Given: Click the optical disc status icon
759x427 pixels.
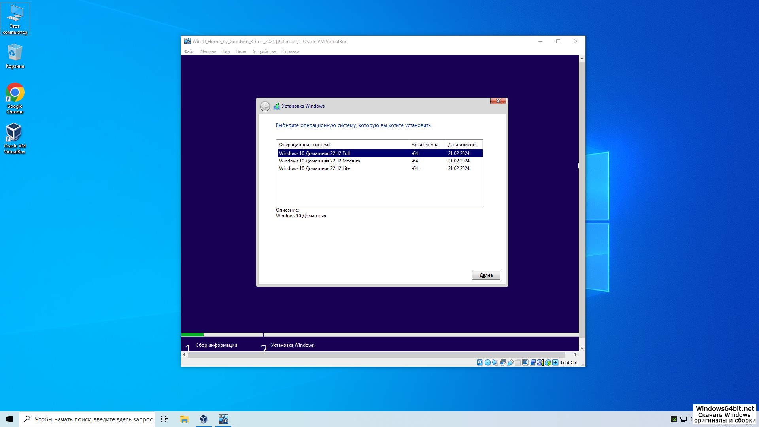Looking at the screenshot, I should pyautogui.click(x=487, y=363).
